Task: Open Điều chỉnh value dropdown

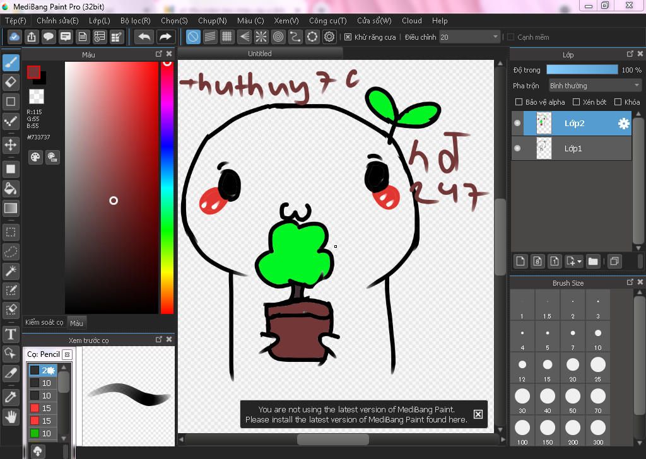Action: tap(469, 37)
